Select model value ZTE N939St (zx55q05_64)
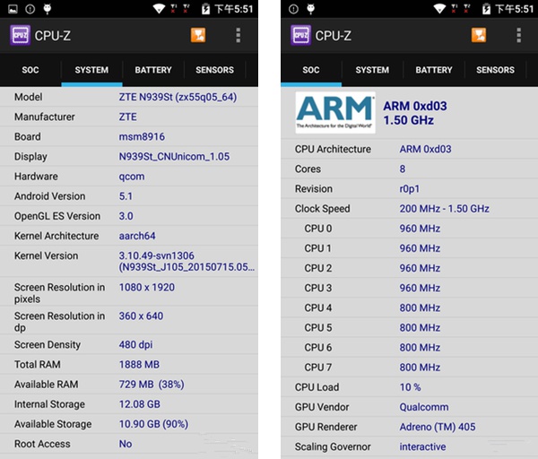The height and width of the screenshot is (459, 538). click(x=178, y=97)
